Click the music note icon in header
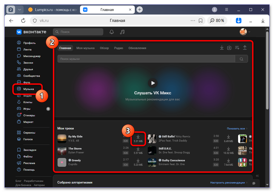The height and width of the screenshot is (192, 274). click(122, 32)
